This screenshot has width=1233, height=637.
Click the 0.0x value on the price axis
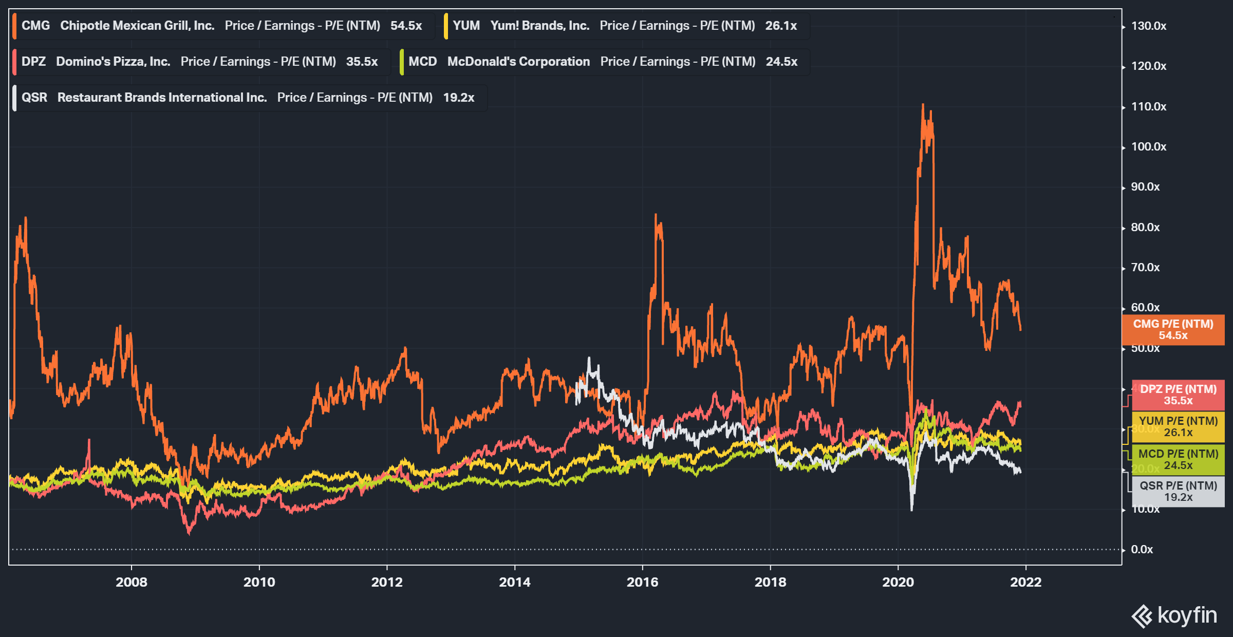(1142, 550)
